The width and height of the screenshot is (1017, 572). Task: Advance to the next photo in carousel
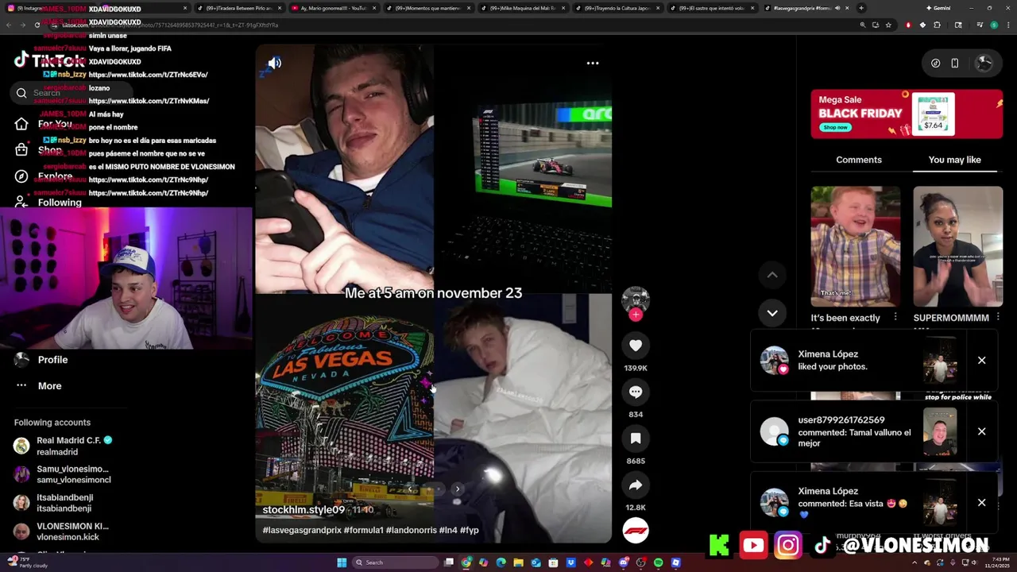click(x=457, y=489)
